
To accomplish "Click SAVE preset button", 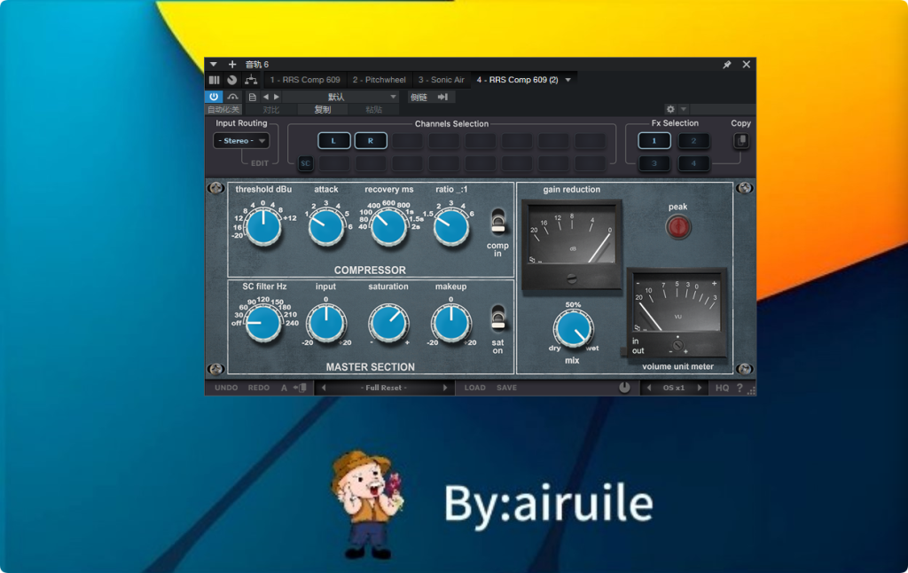I will (x=506, y=388).
